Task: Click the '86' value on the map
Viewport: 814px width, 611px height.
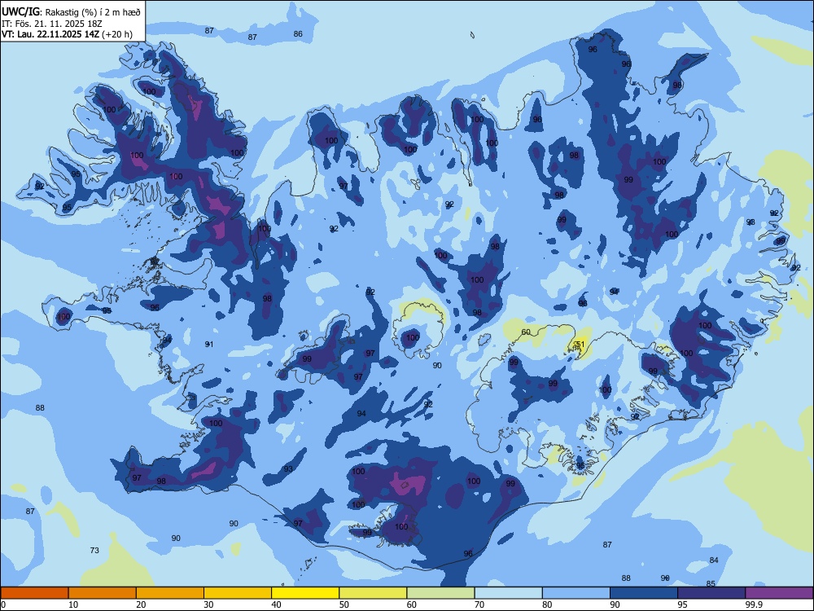Action: (298, 33)
